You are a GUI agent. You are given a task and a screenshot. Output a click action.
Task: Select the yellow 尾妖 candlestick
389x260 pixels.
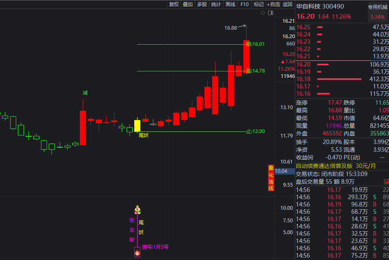137,125
